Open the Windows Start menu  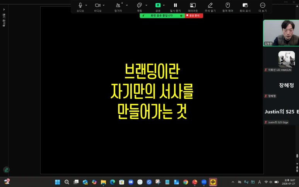(x=57, y=182)
